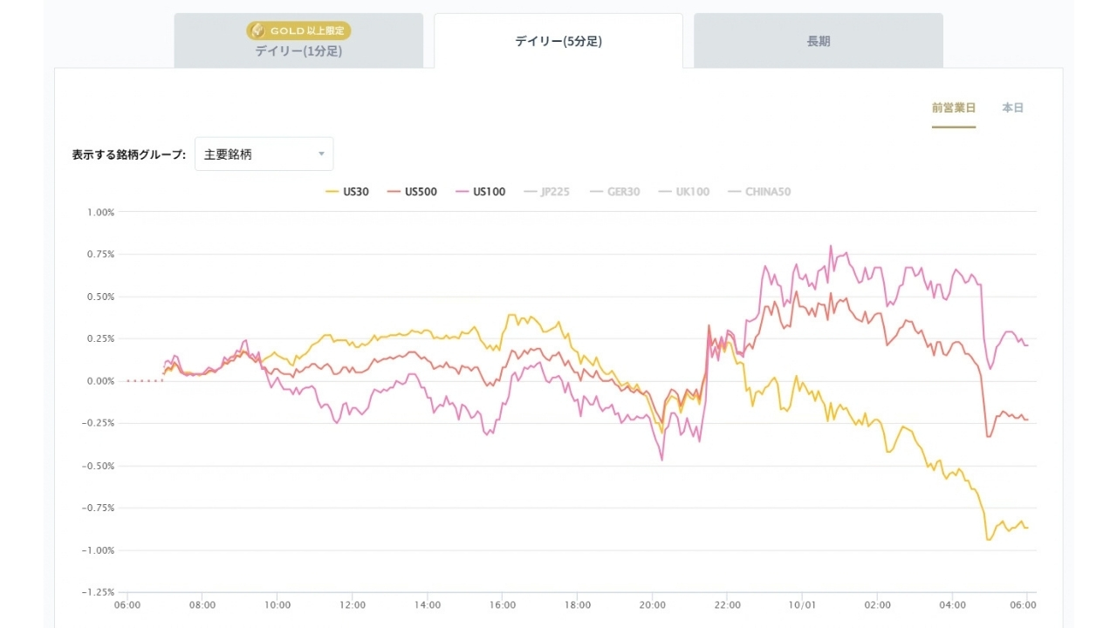Show the 前営業日 chart data
The width and height of the screenshot is (1117, 628).
(954, 108)
